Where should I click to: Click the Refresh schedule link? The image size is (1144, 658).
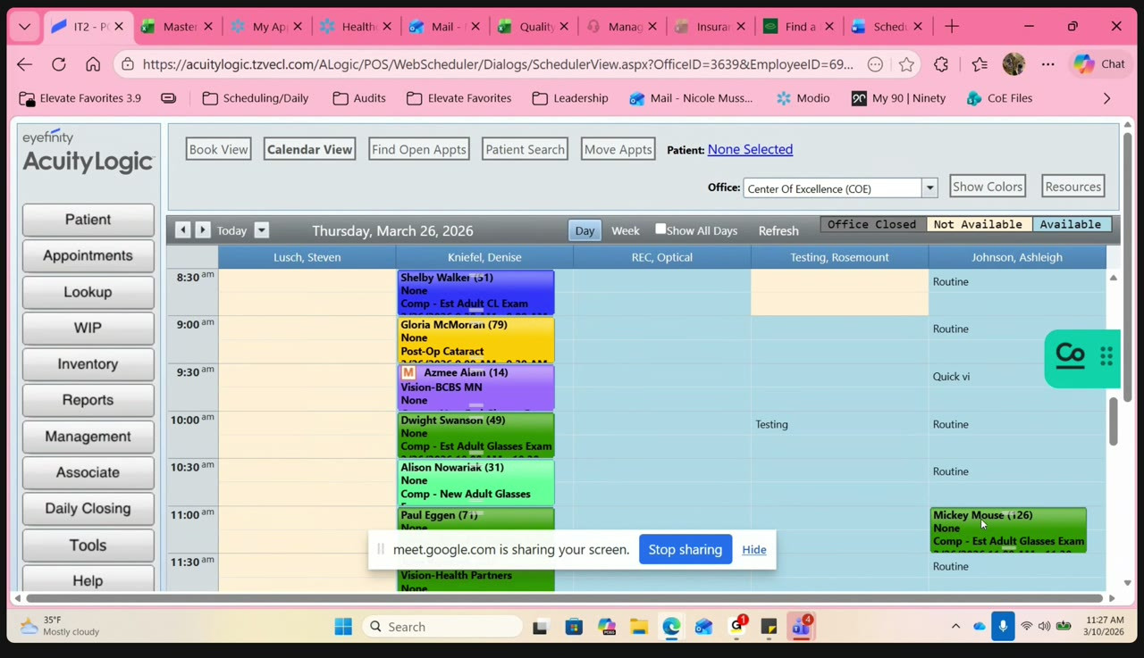[778, 230]
